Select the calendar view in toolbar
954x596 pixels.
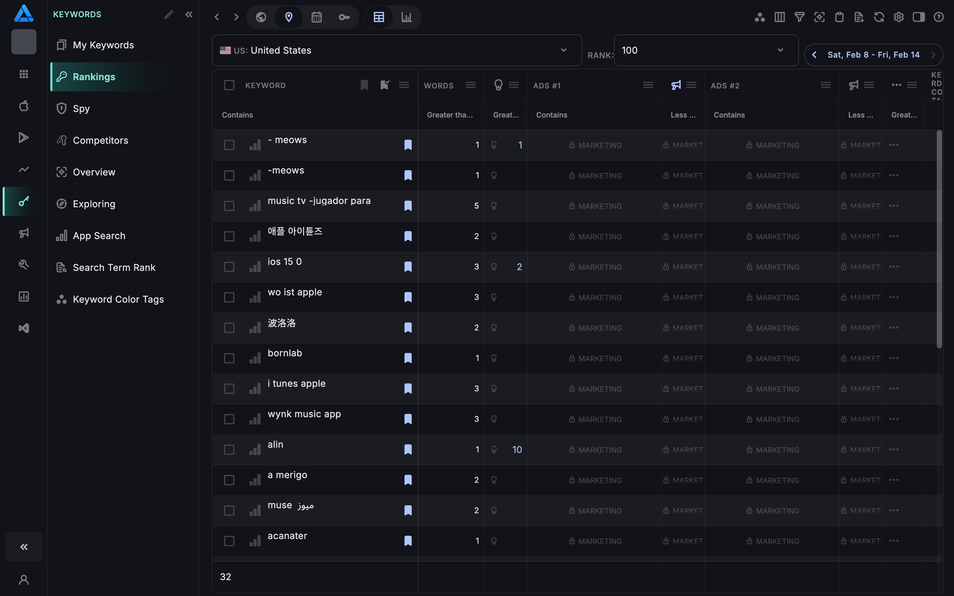pos(317,17)
